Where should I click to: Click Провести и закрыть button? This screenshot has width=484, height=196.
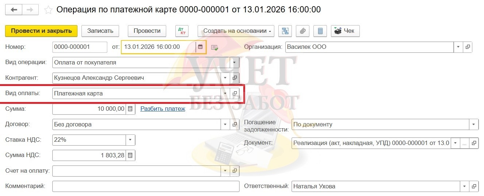[x=41, y=31]
